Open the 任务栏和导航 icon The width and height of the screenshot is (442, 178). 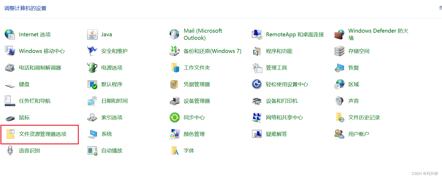click(x=10, y=101)
